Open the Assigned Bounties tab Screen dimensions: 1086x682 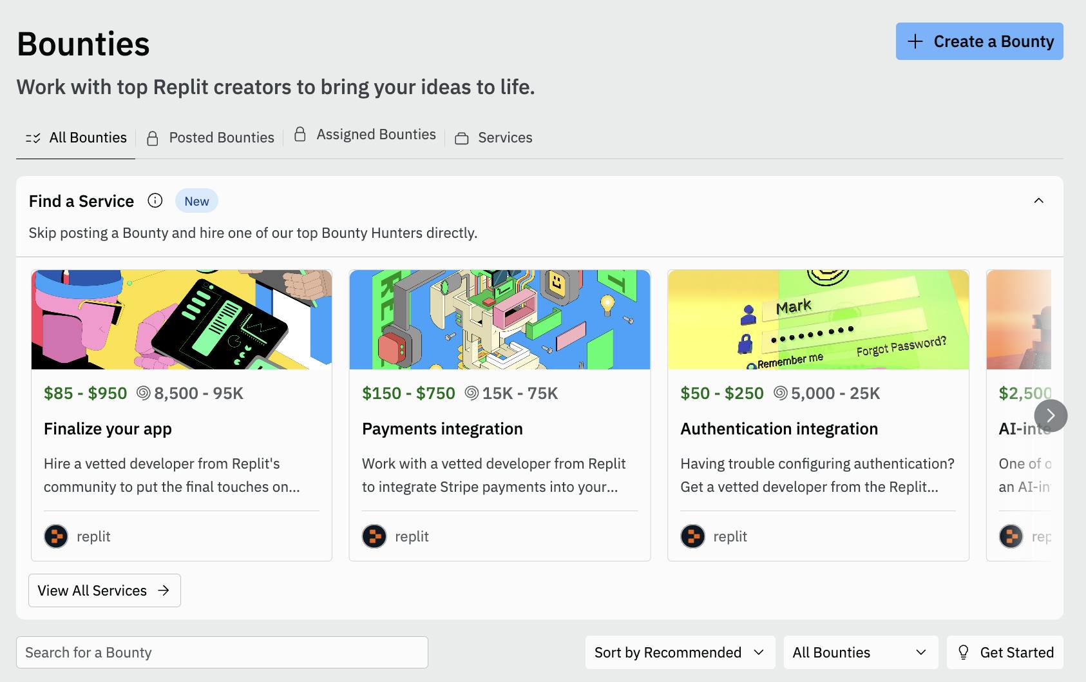pyautogui.click(x=376, y=135)
